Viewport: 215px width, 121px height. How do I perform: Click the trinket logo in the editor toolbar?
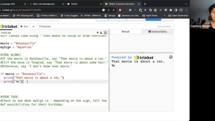[x=9, y=27]
